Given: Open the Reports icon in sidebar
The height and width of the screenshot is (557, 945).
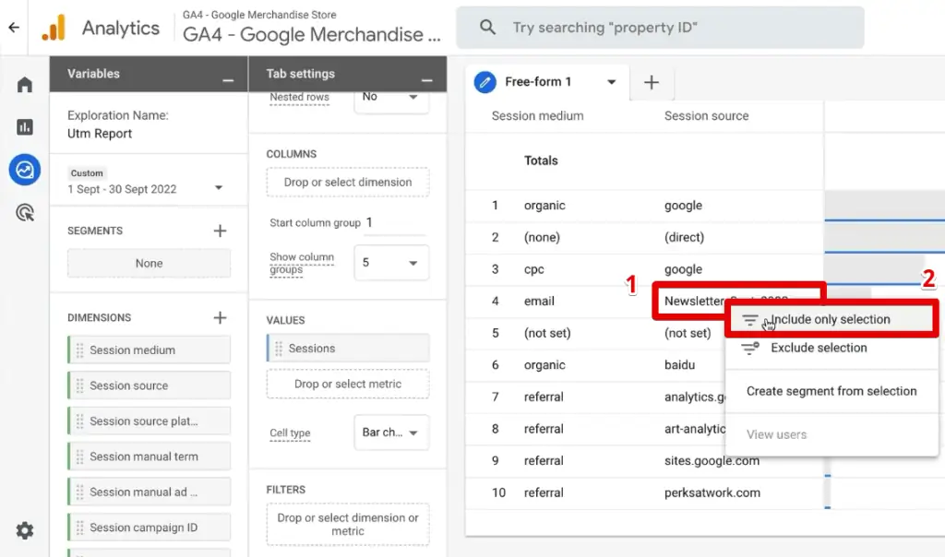Looking at the screenshot, I should coord(25,127).
